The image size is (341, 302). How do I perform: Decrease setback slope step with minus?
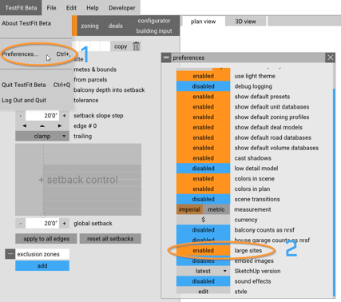pos(20,116)
